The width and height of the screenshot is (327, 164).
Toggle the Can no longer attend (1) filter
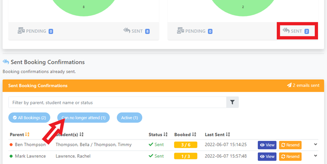(83, 118)
